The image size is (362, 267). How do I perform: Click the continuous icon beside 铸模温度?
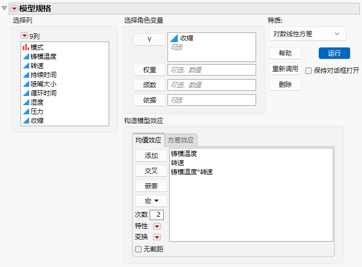pos(26,57)
